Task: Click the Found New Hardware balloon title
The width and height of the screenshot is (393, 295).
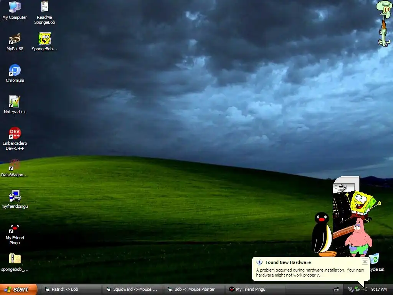Action: pyautogui.click(x=288, y=262)
